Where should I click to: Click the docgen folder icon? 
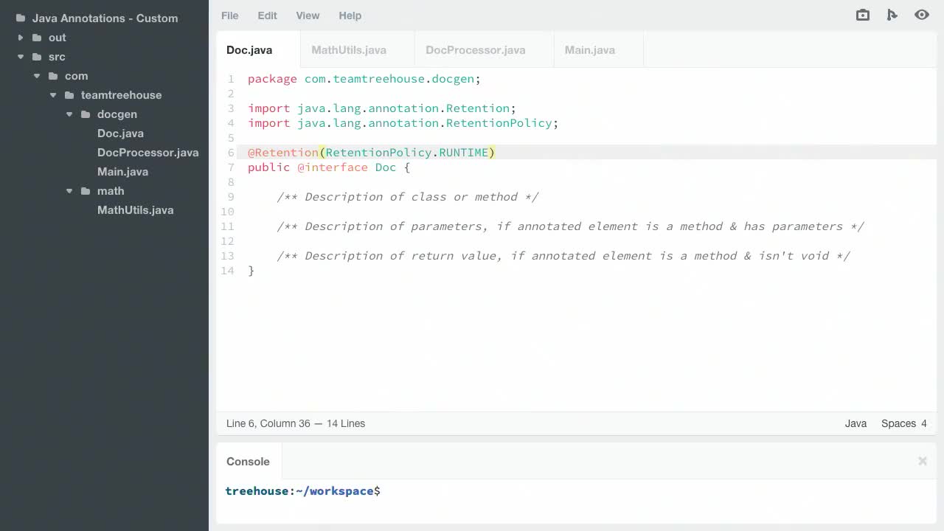85,114
